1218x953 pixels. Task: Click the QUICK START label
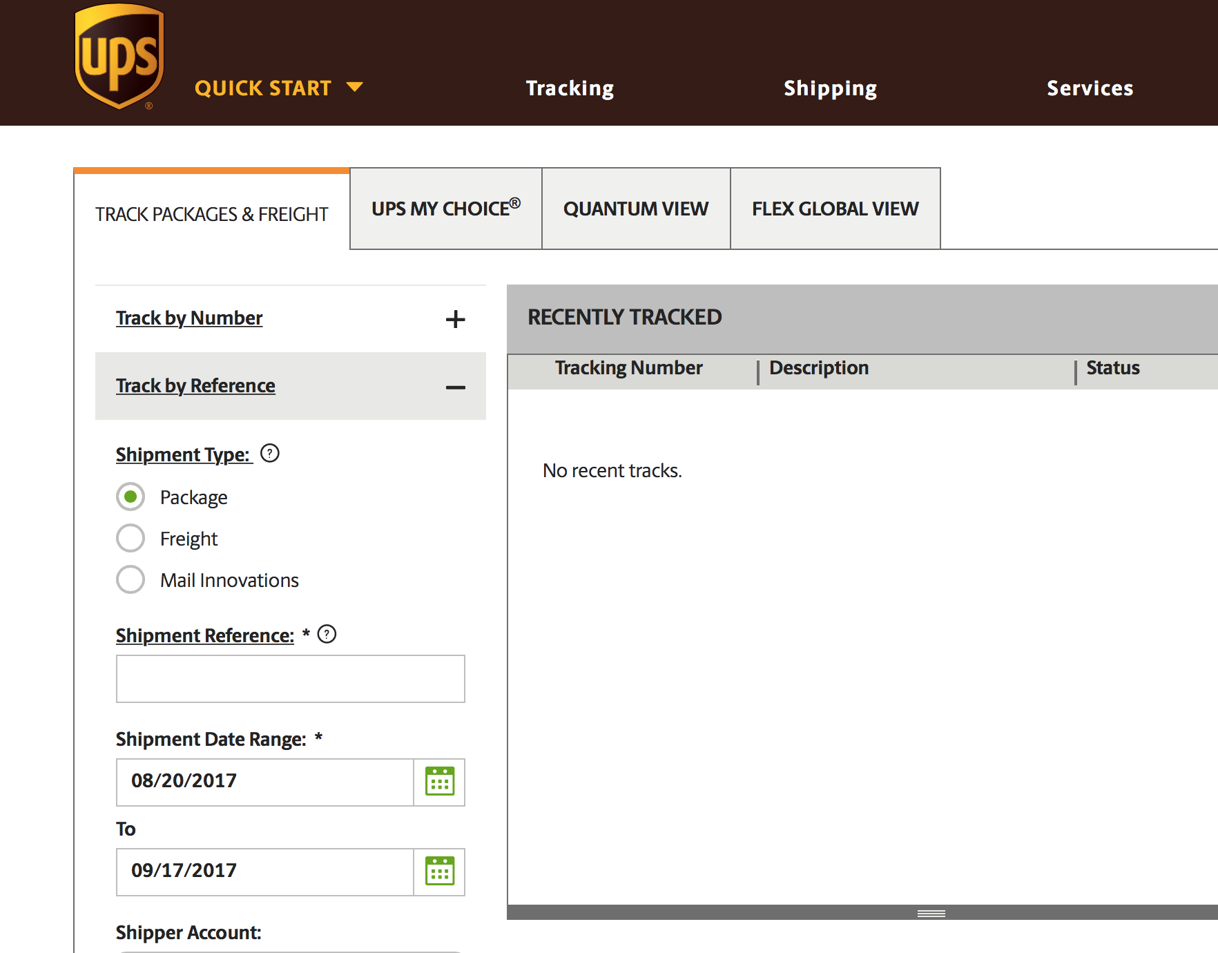coord(263,88)
